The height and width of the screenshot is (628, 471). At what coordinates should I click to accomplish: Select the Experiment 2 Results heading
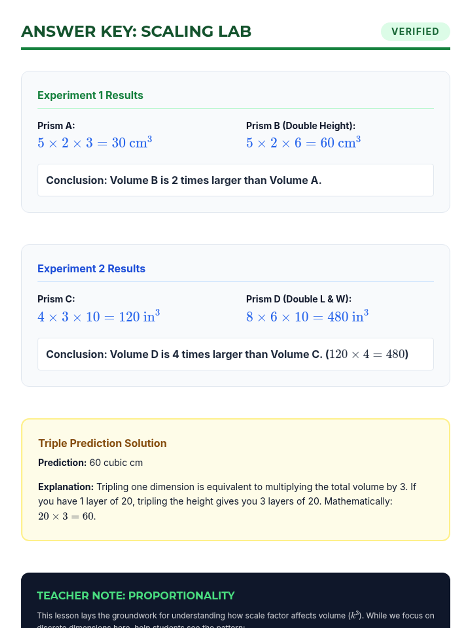pos(91,268)
